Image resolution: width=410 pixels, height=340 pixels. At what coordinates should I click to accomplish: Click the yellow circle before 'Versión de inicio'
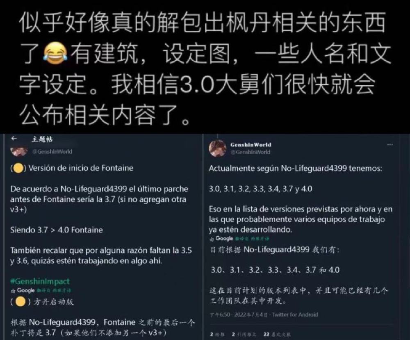tap(18, 168)
